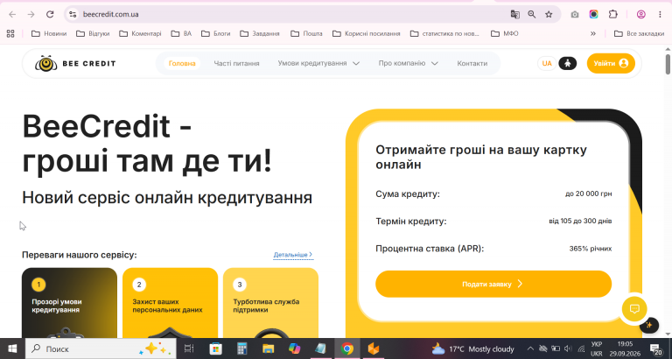Viewport: 672px width, 359px height.
Task: Open the ВА bookmarks folder
Action: 181,33
